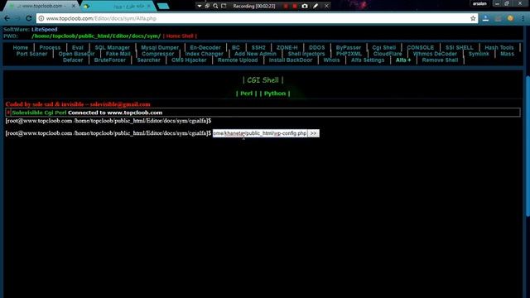Image resolution: width=530 pixels, height=298 pixels.
Task: Click Open BaseDir link
Action: point(76,54)
